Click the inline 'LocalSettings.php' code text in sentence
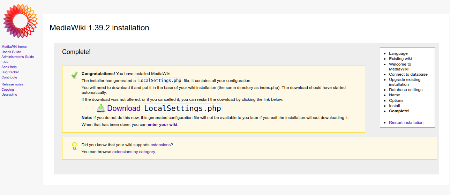 [x=160, y=81]
